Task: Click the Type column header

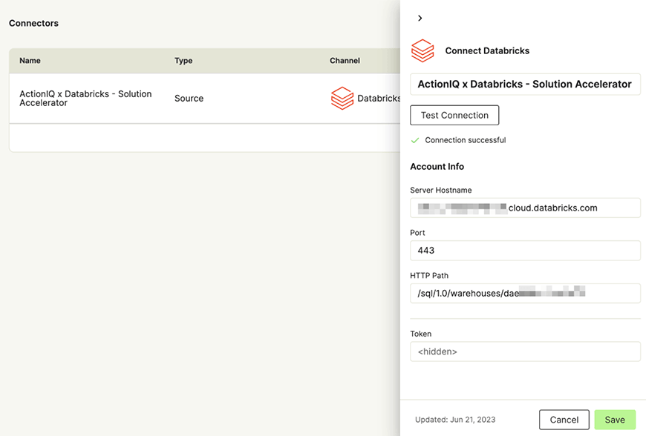Action: pos(183,61)
